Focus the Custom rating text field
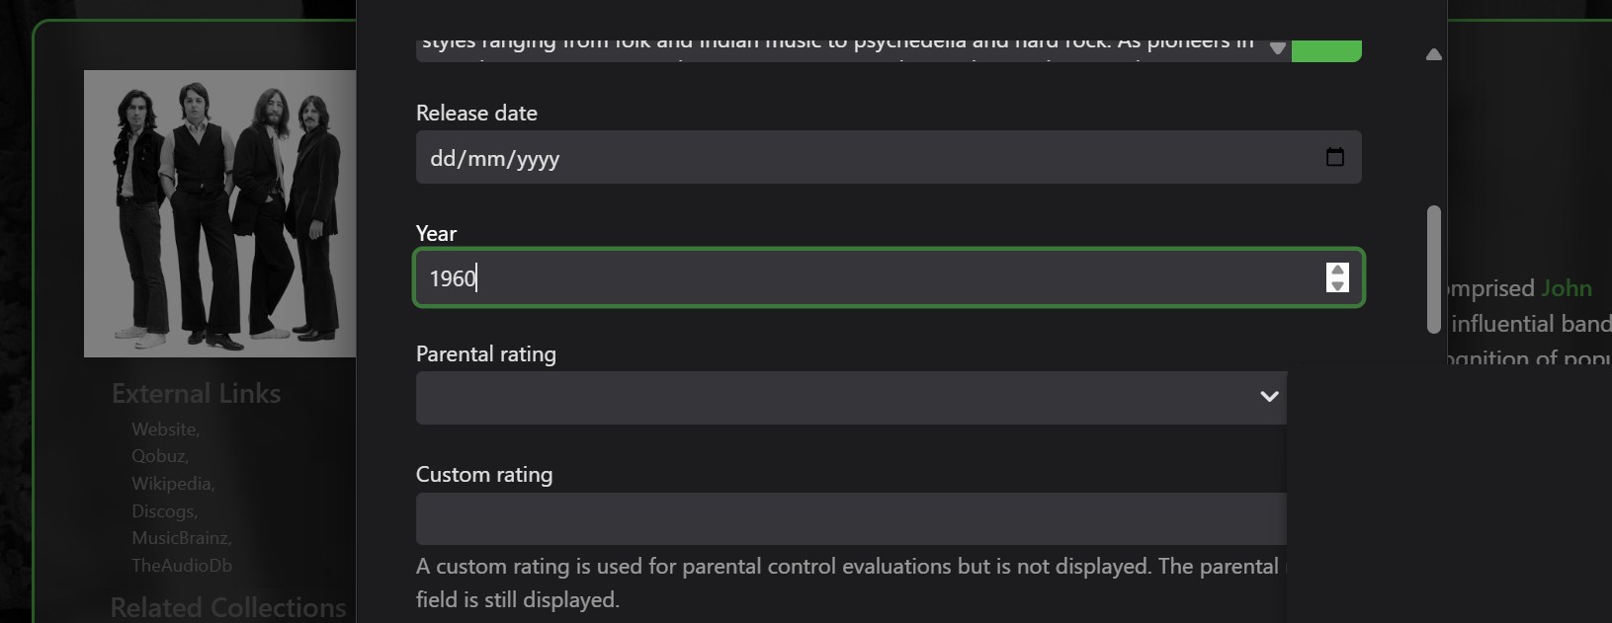This screenshot has height=623, width=1612. coord(850,519)
